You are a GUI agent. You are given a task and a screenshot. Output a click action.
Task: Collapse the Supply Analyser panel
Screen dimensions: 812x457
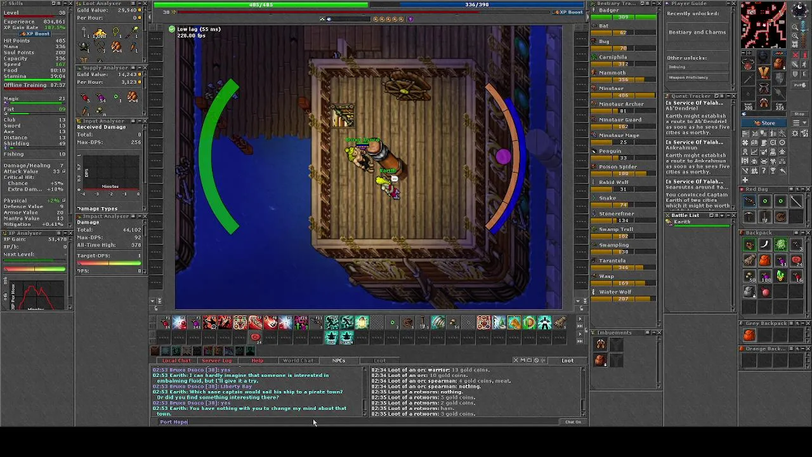[x=140, y=67]
